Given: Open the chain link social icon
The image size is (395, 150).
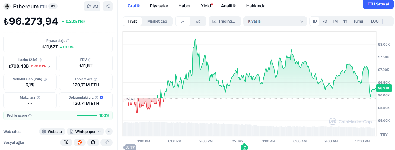Looking at the screenshot, I should (107, 142).
